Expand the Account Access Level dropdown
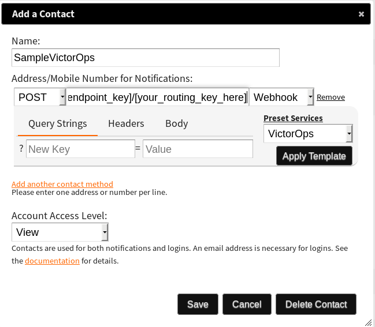The height and width of the screenshot is (327, 375). 60,232
